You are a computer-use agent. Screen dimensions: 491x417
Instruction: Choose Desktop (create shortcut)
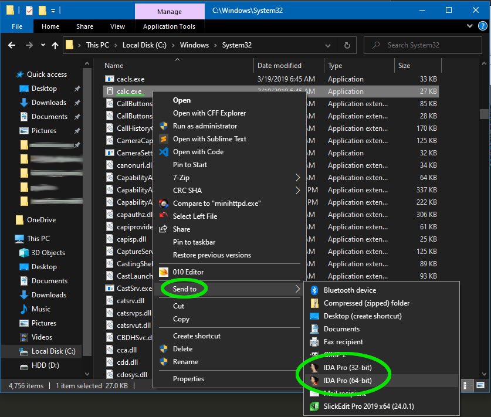coord(363,316)
